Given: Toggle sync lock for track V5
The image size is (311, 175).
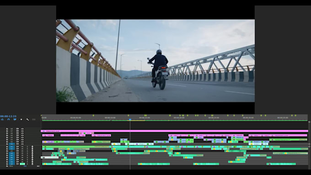Looking at the screenshot, I should [x=17, y=135].
